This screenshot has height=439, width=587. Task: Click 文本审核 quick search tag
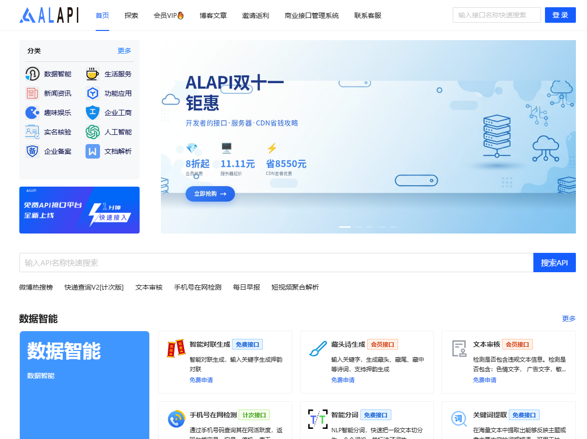coord(149,287)
